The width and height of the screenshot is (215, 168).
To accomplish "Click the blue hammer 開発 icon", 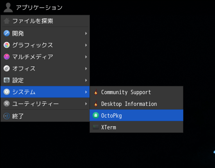I will point(7,33).
